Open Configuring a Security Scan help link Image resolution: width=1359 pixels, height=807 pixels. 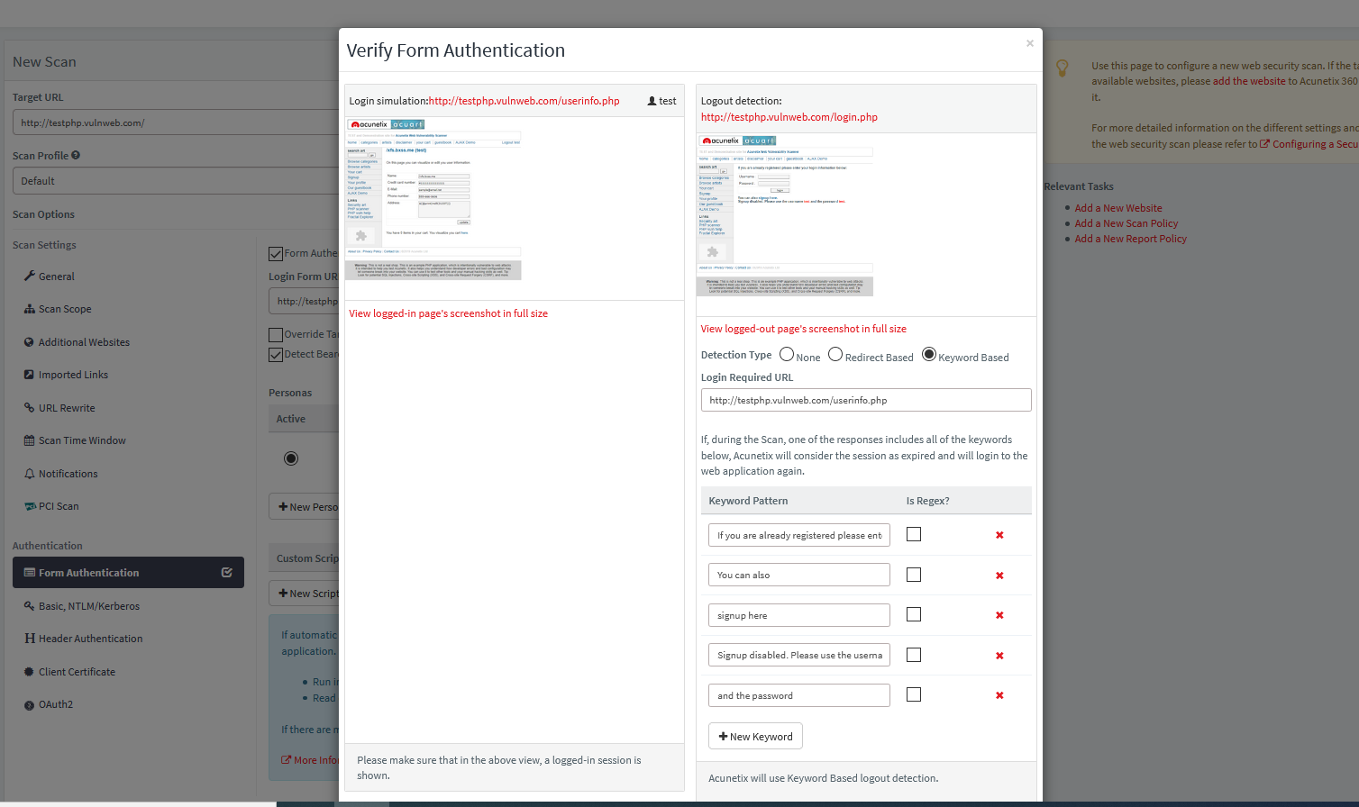[x=1309, y=144]
